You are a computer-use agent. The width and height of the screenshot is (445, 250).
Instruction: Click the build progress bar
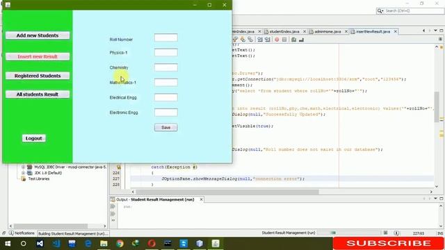pos(349,233)
